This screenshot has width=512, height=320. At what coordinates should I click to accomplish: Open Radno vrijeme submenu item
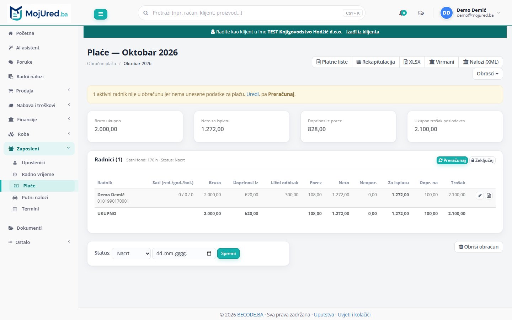click(x=42, y=174)
